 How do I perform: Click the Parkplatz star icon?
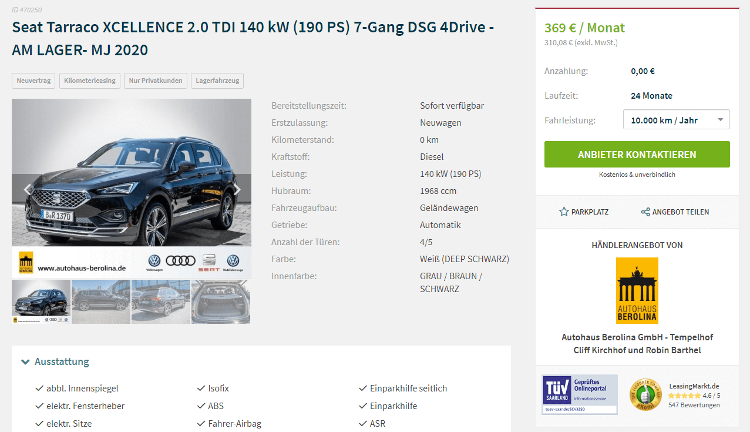(564, 212)
